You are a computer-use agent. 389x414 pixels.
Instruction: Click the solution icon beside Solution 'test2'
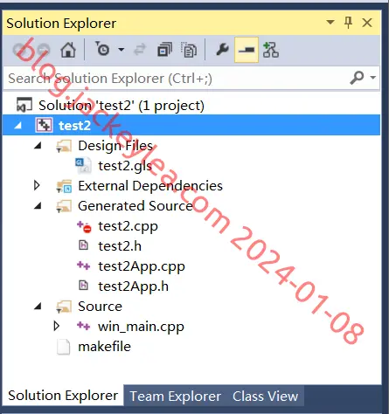(x=24, y=105)
